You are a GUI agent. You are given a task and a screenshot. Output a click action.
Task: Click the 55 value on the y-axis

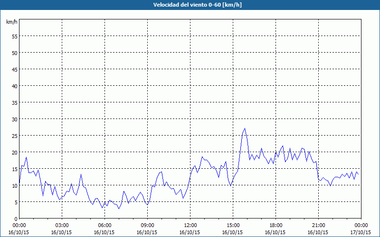pyautogui.click(x=14, y=36)
